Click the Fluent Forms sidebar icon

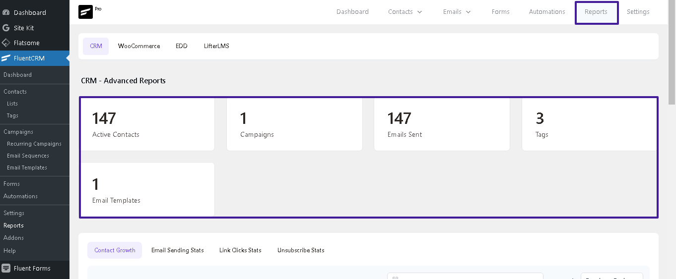(6, 268)
